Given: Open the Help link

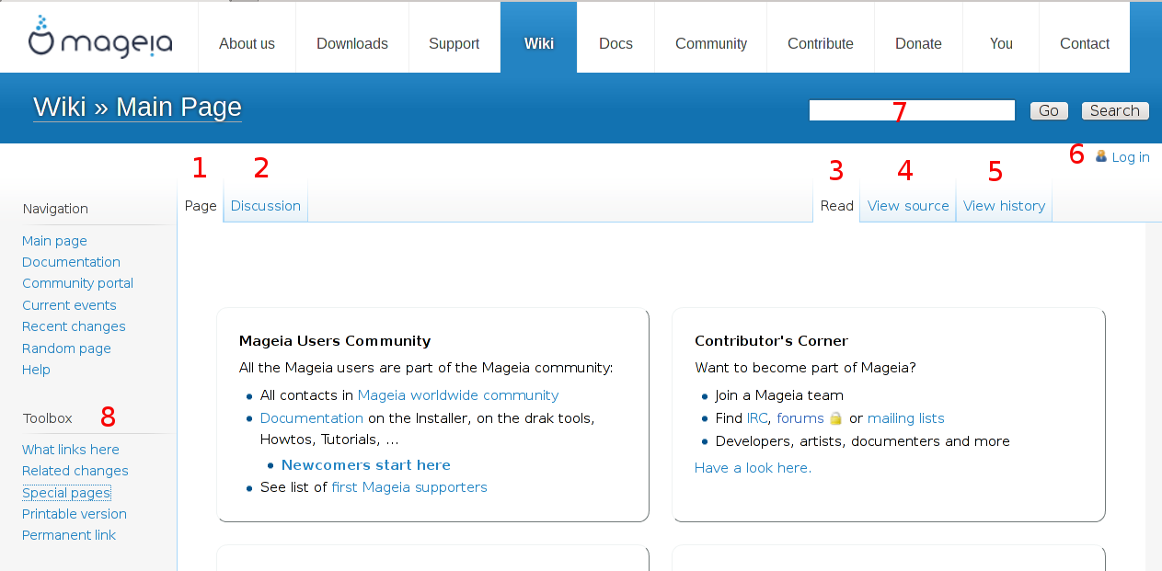Looking at the screenshot, I should tap(36, 370).
